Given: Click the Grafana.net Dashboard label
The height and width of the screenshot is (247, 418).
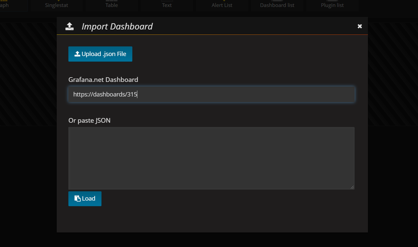Looking at the screenshot, I should [x=103, y=80].
